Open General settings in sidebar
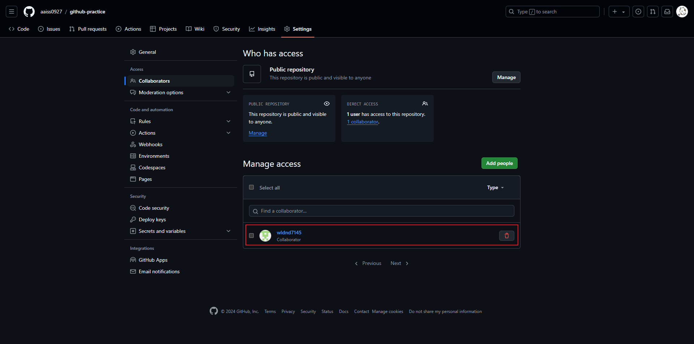This screenshot has height=344, width=694. [x=181, y=52]
